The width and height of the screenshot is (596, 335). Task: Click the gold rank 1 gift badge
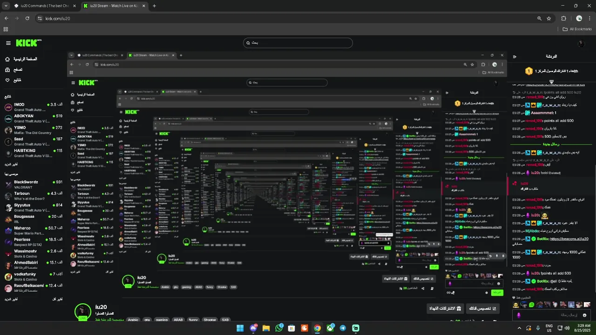[528, 71]
